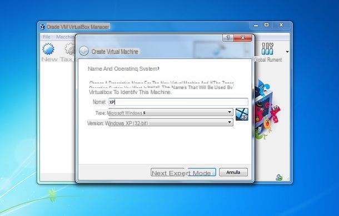Close the Create Virtual Machine dialog

click(x=243, y=38)
